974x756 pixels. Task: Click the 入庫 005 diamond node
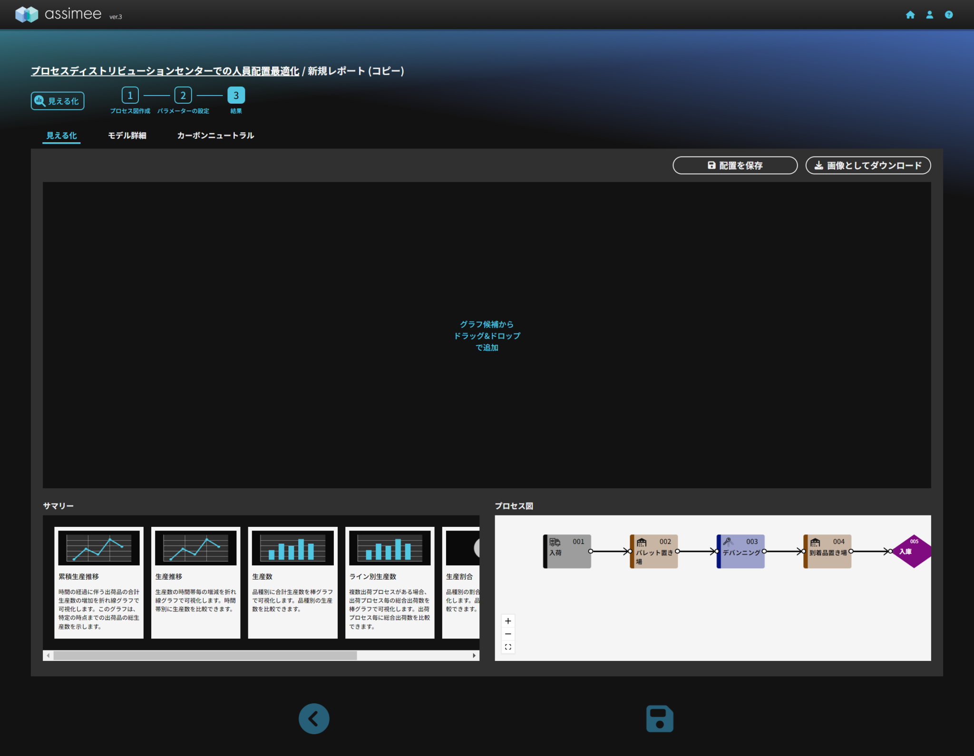point(913,551)
